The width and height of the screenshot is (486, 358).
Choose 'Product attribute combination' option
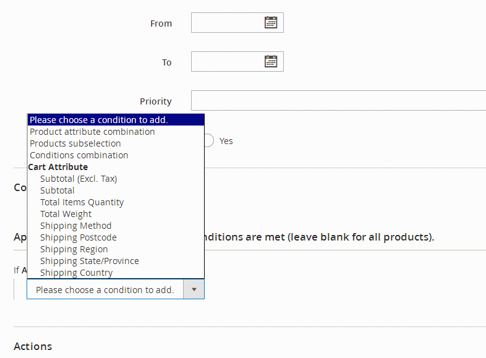coord(92,132)
